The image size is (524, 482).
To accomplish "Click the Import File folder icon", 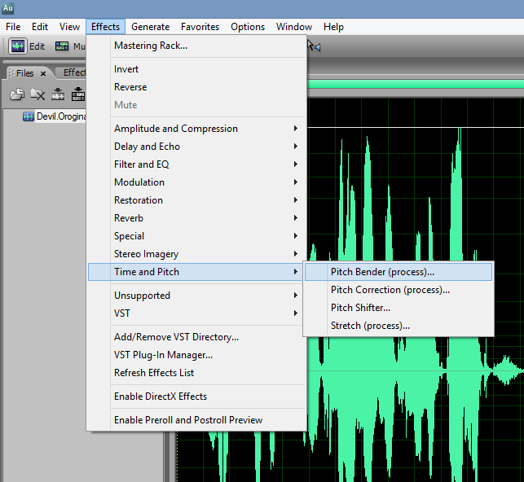I will pyautogui.click(x=16, y=94).
